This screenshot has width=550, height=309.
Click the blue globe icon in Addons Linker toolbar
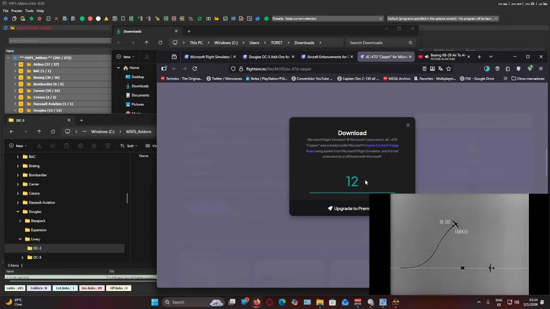pos(257,18)
